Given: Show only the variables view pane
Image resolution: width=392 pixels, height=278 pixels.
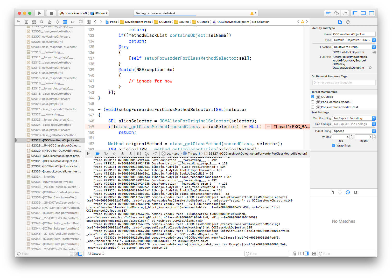Looking at the screenshot, I should click(302, 254).
